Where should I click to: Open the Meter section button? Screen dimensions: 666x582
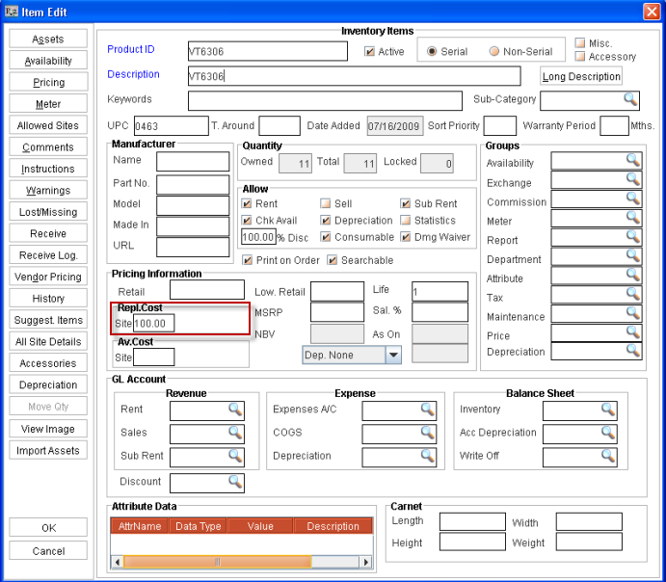(48, 104)
